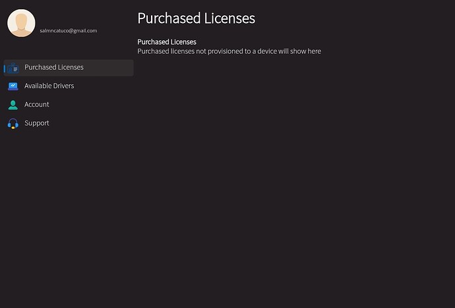Image resolution: width=455 pixels, height=308 pixels.
Task: Click the salmncatuco@gmail.com email address
Action: (69, 31)
